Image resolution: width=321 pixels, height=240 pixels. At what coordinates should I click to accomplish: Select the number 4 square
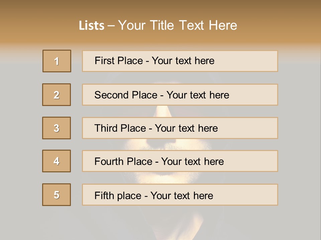[57, 161]
